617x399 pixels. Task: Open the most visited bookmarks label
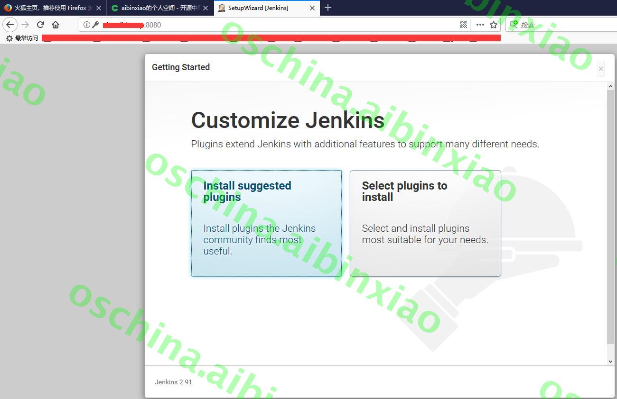click(27, 38)
